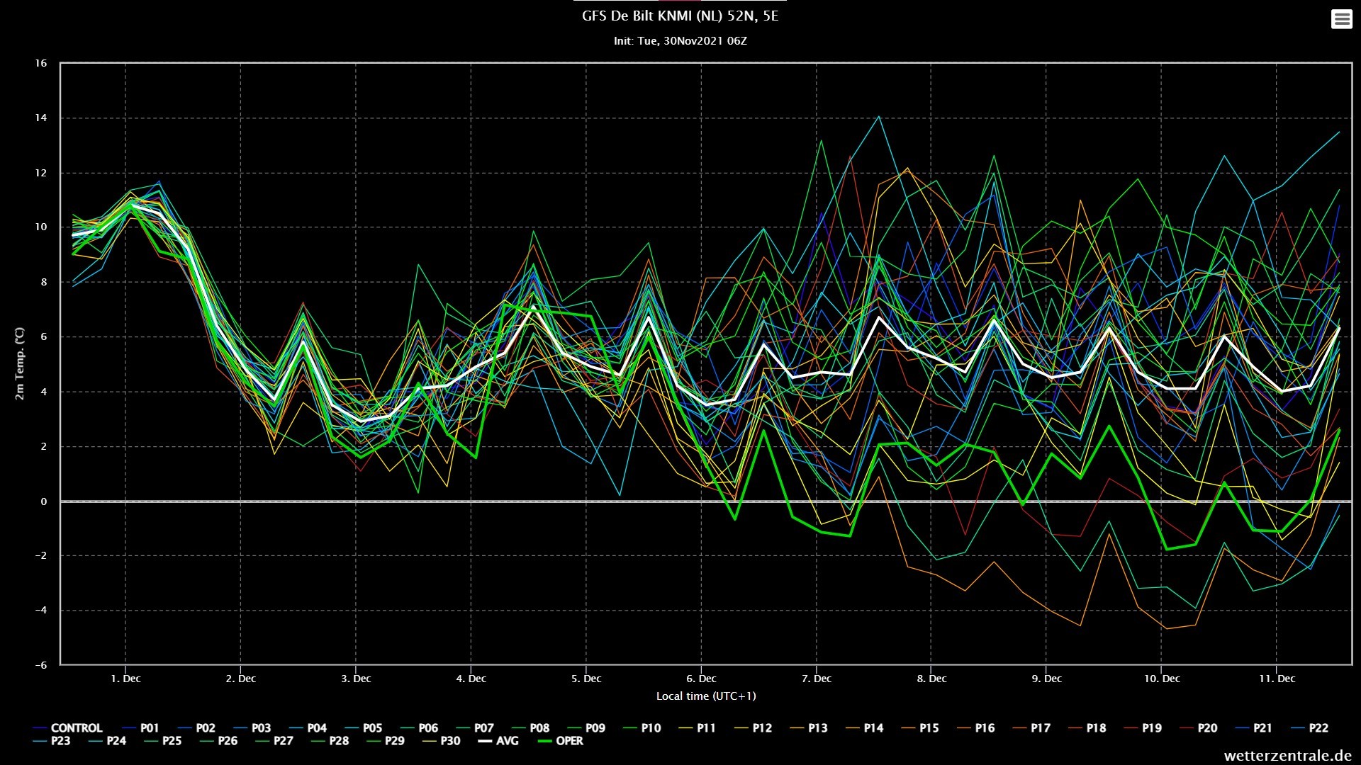Hide the P10 ensemble member
The height and width of the screenshot is (765, 1361).
(x=642, y=728)
